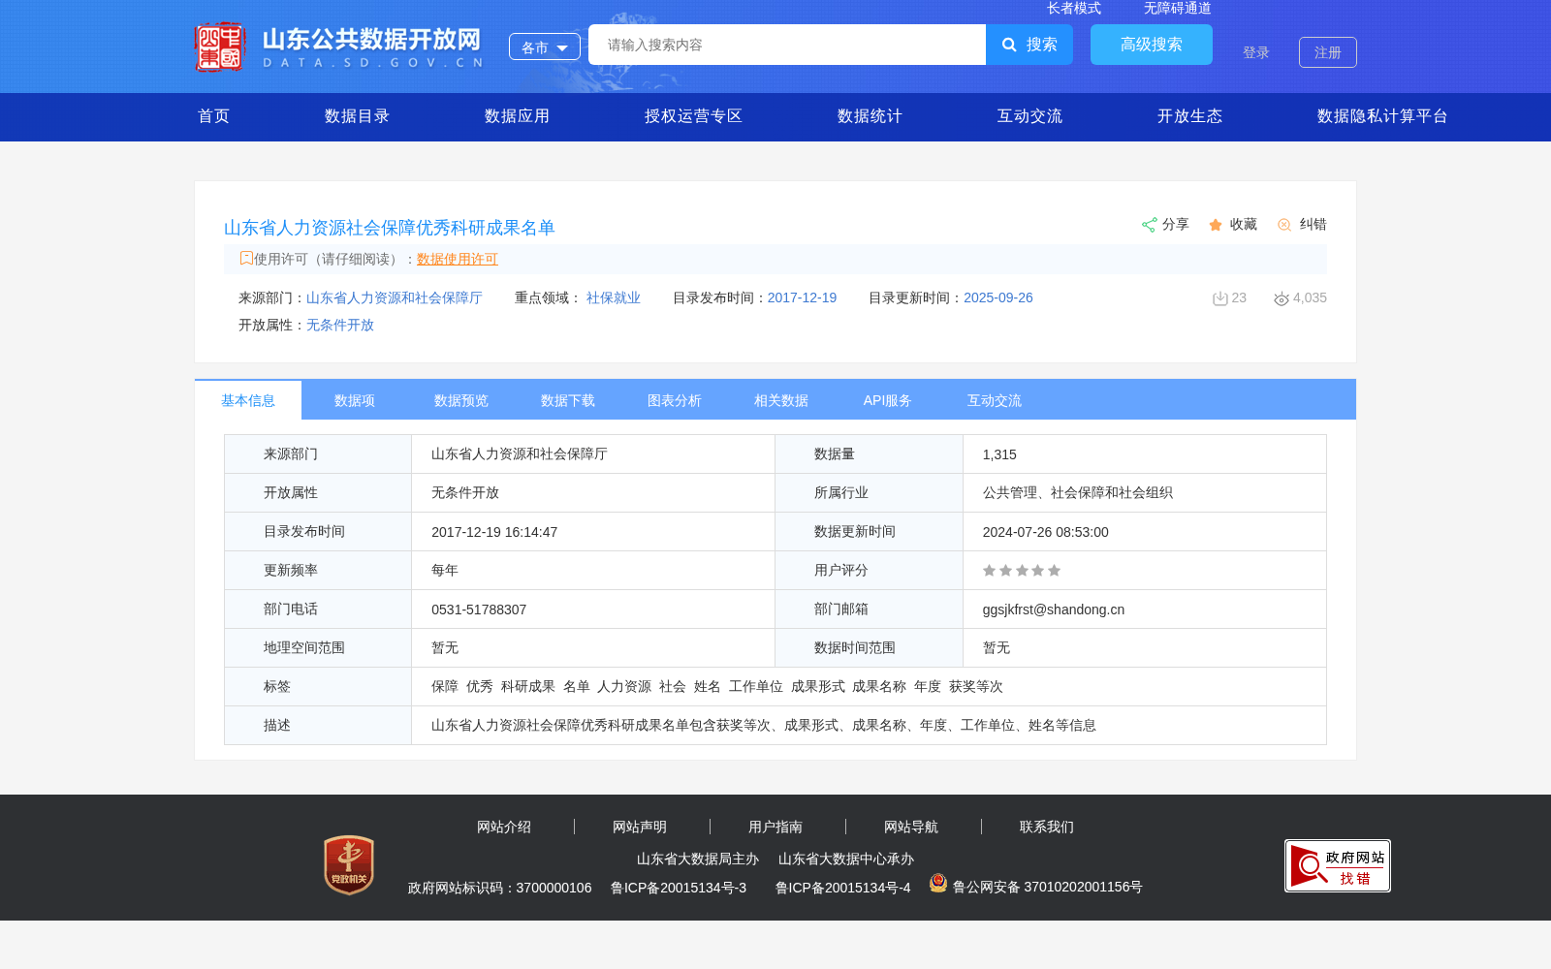Click source department link 山东省人力资源和社会保障厅
The width and height of the screenshot is (1551, 969).
[x=395, y=297]
